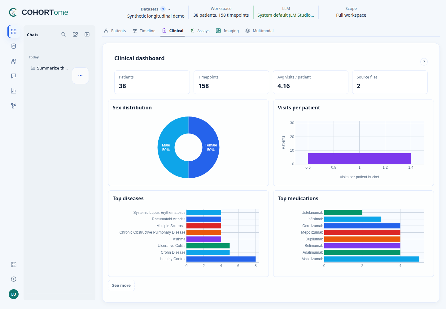The image size is (446, 309).
Task: Click the Vedolizumab bar in Top medications
Action: tap(372, 259)
